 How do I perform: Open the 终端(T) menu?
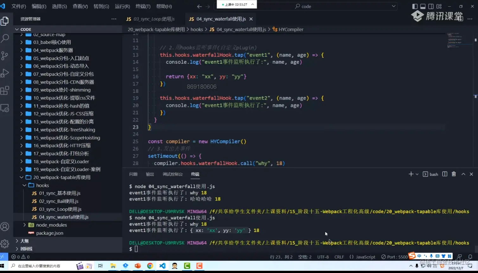tap(143, 6)
